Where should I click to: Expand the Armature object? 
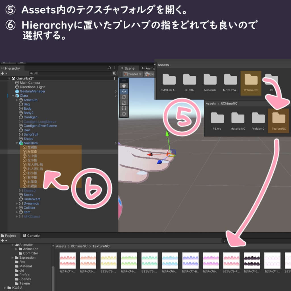[x=17, y=100]
